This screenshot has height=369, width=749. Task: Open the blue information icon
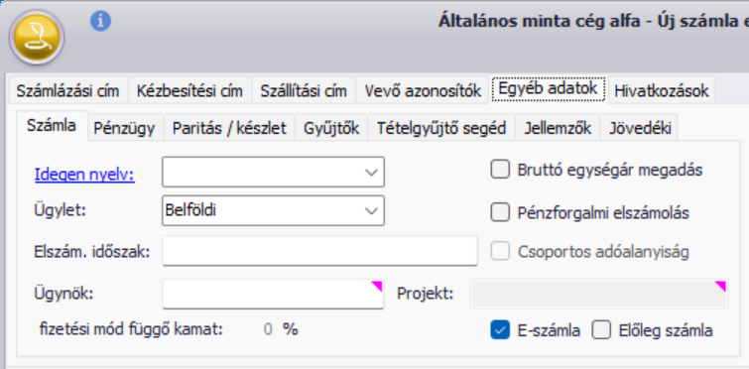(100, 22)
